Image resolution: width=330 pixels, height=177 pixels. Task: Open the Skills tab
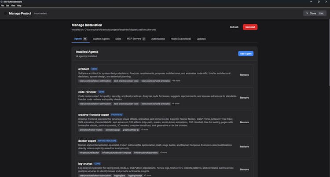click(118, 39)
